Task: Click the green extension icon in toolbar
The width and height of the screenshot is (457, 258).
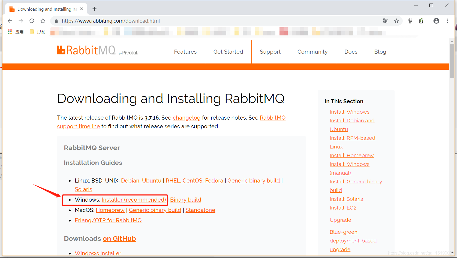Action: pyautogui.click(x=421, y=21)
